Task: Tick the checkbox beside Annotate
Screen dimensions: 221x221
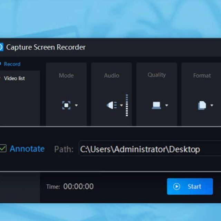Action: (x=3, y=149)
